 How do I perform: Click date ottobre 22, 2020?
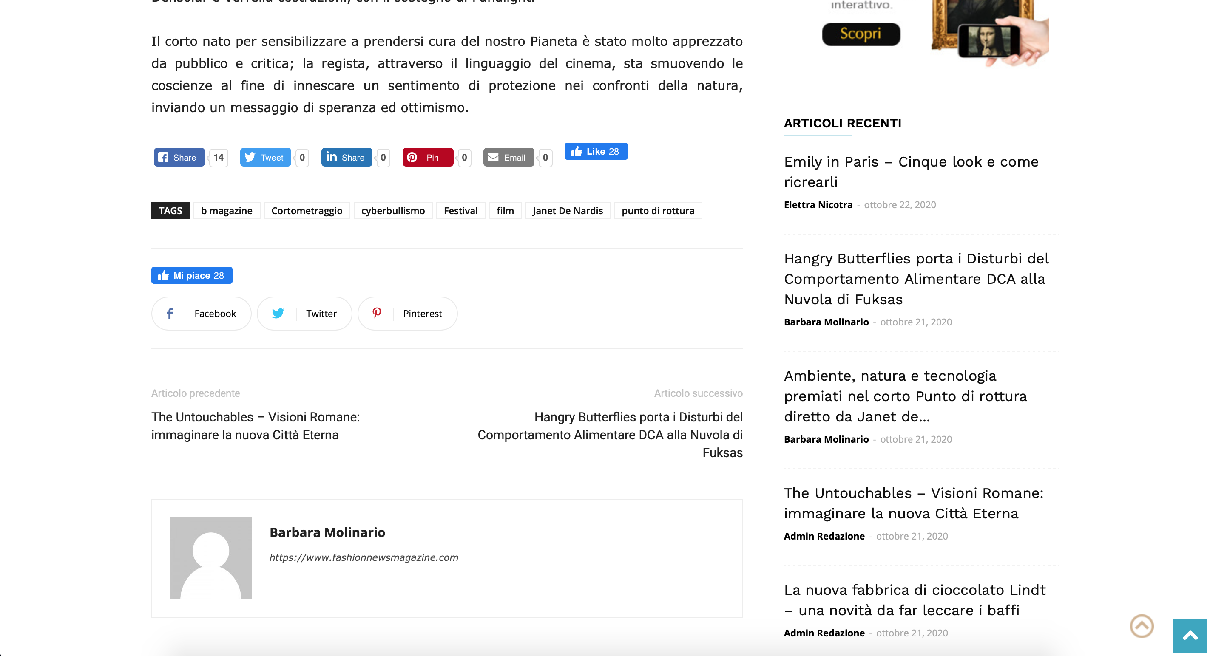tap(900, 205)
